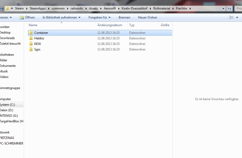This screenshot has height=158, width=242.
Task: Select Desktop in the navigation pane
Action: point(5,32)
